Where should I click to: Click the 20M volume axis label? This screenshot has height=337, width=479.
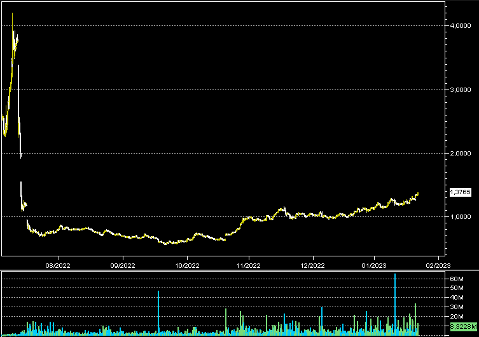pyautogui.click(x=457, y=317)
